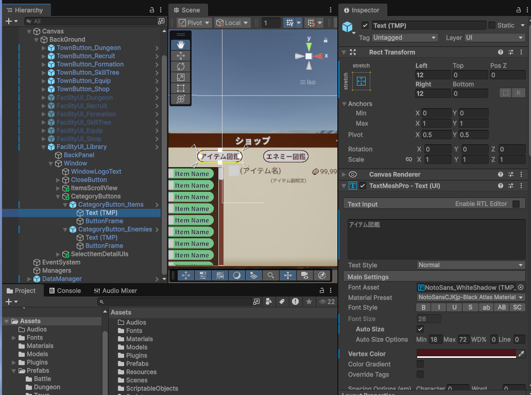This screenshot has height=395, width=531.
Task: Enable the RTL Editor checkbox
Action: click(x=516, y=204)
